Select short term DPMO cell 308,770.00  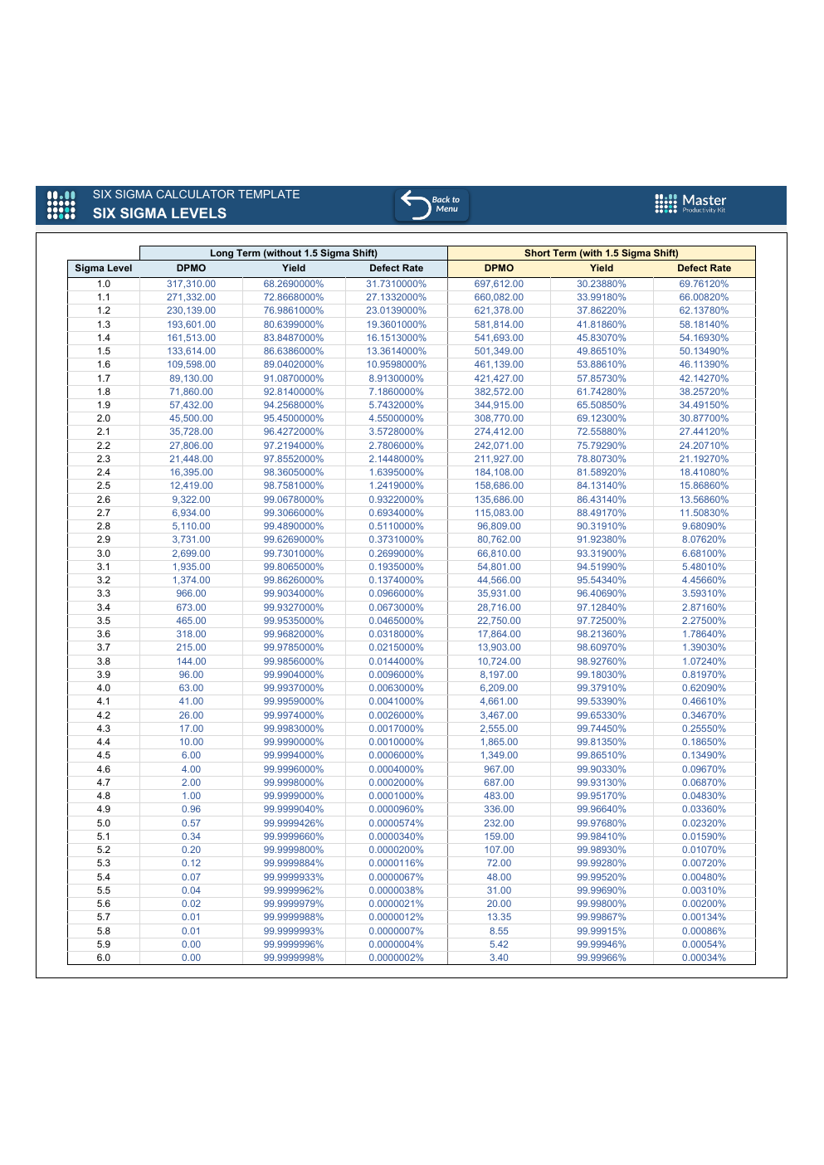[x=499, y=418]
